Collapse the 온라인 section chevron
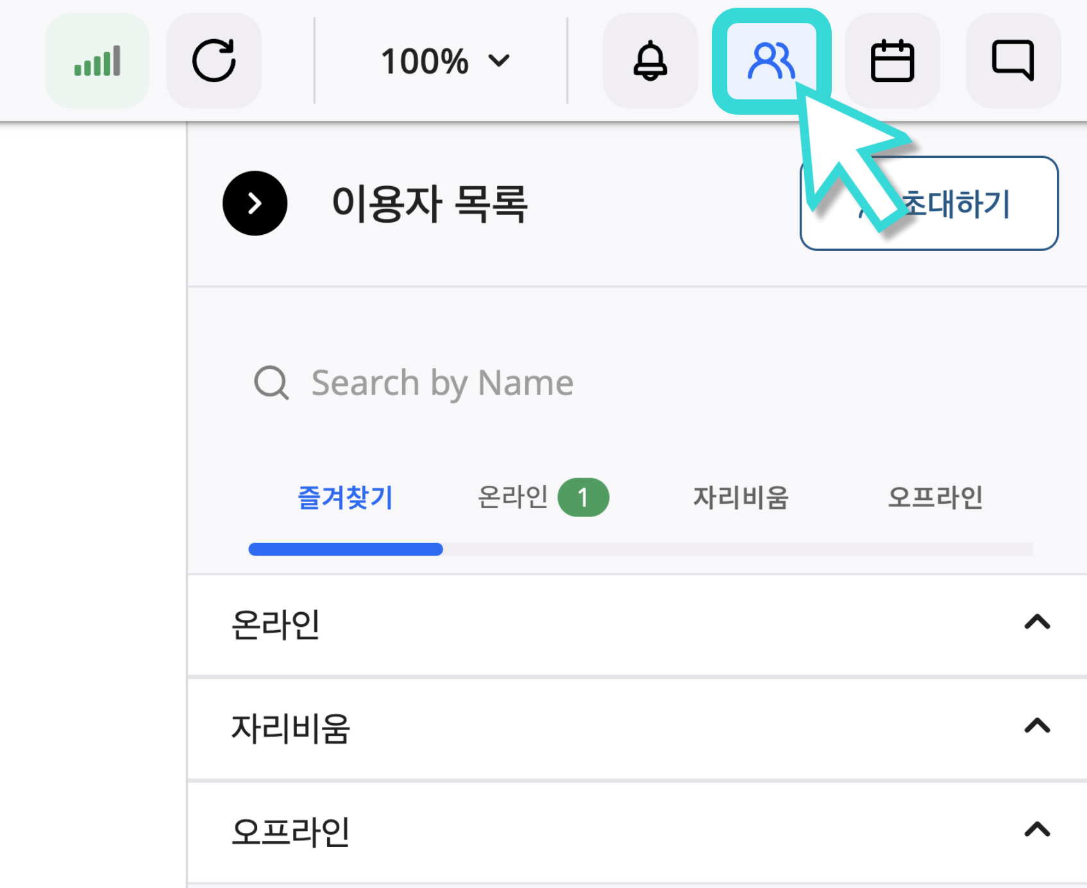 tap(1036, 622)
